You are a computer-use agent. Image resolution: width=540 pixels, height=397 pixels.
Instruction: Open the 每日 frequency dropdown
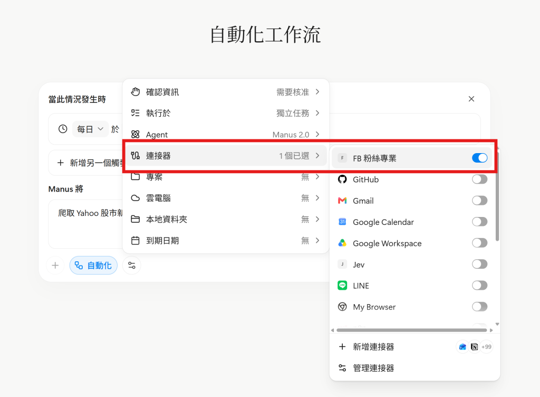(90, 129)
